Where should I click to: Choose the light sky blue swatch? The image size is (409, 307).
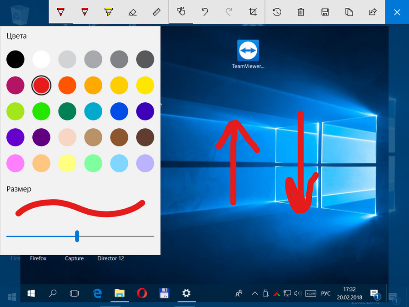119,163
